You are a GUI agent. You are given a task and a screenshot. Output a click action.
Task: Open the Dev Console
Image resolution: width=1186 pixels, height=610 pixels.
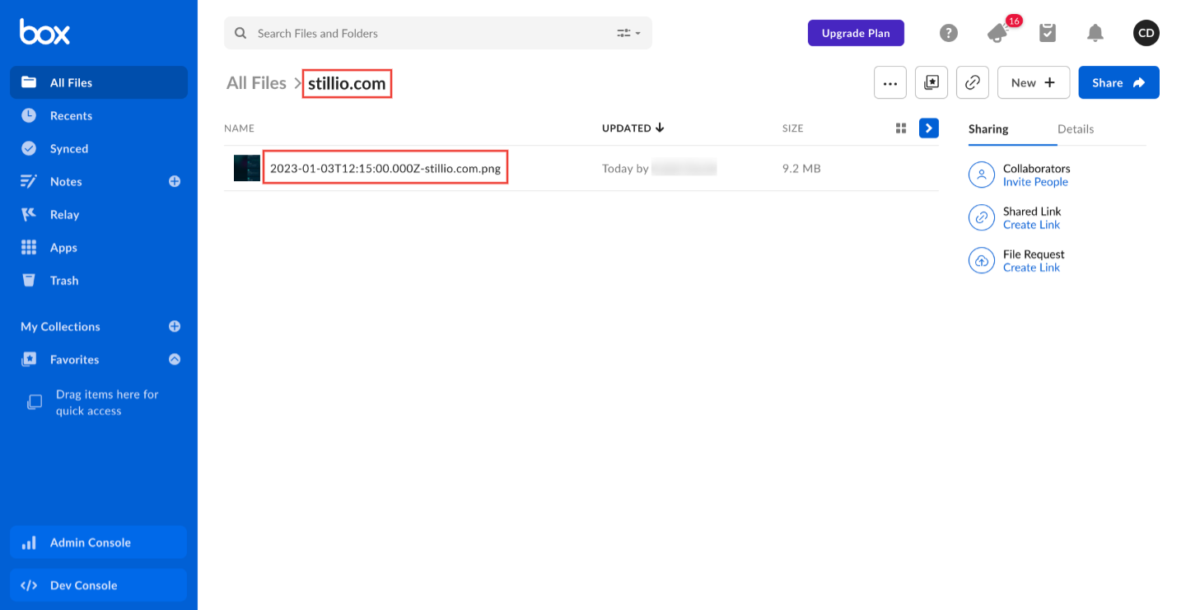[x=99, y=585]
